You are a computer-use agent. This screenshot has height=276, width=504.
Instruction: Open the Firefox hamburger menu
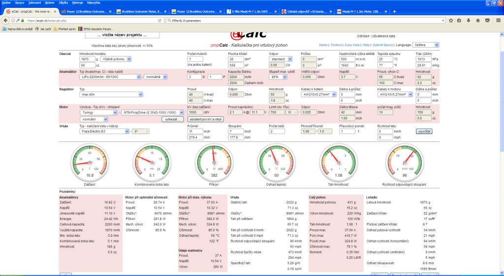click(x=498, y=21)
